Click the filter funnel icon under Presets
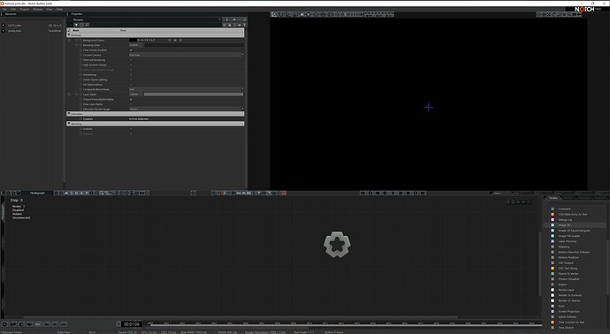The width and height of the screenshot is (610, 334). (76, 25)
